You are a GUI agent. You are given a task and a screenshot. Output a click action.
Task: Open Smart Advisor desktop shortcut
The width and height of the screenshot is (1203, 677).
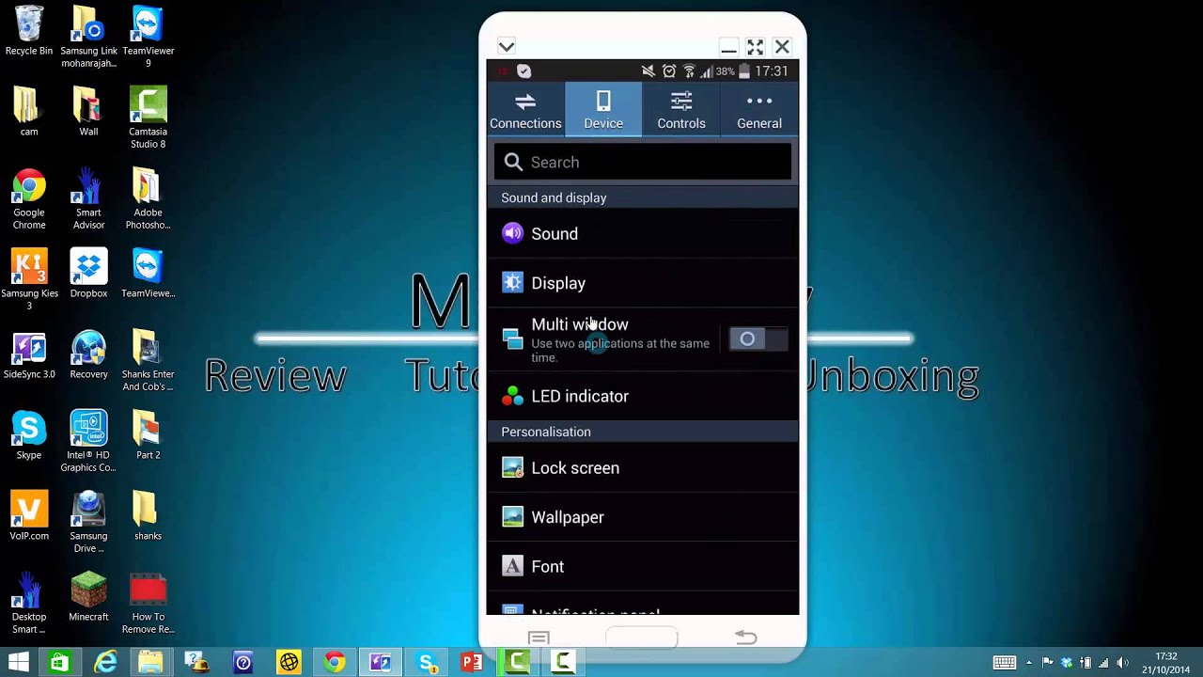[88, 198]
